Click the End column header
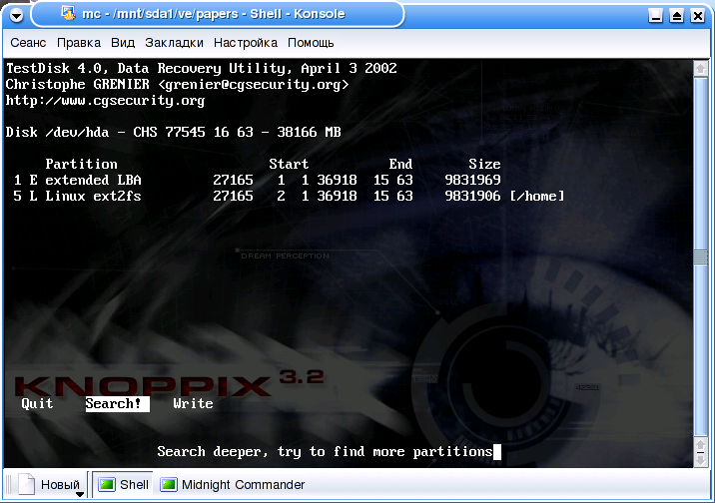Viewport: 715px width, 503px height. 400,164
